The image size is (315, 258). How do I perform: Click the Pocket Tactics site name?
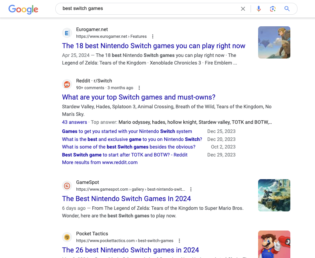click(x=92, y=233)
